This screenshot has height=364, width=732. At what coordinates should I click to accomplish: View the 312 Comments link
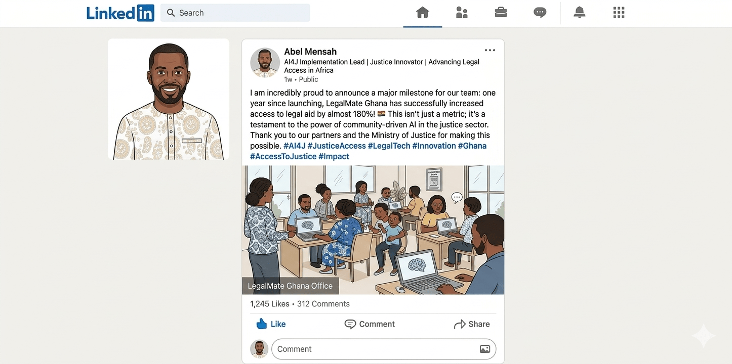pos(323,304)
